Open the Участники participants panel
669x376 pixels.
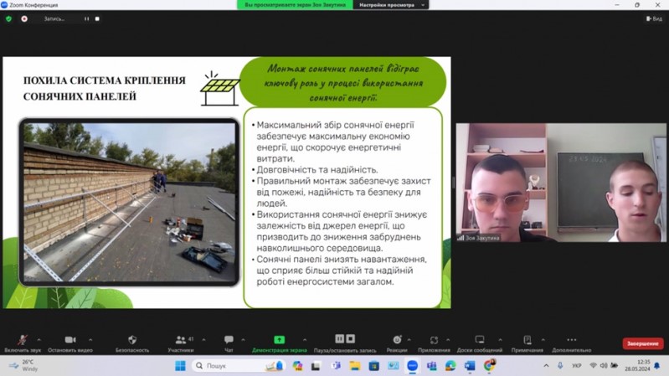tap(181, 340)
